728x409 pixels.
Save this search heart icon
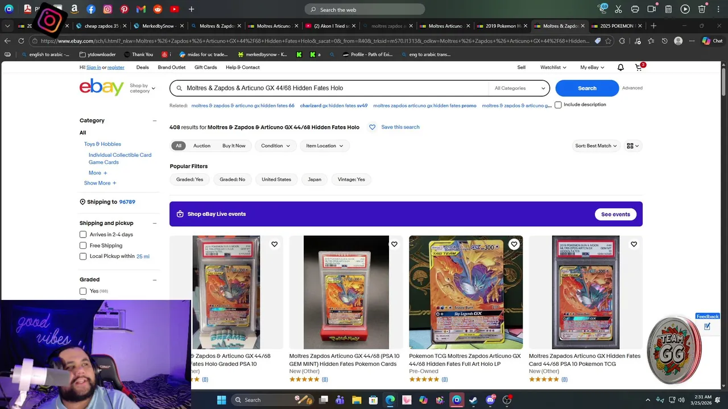coord(372,127)
